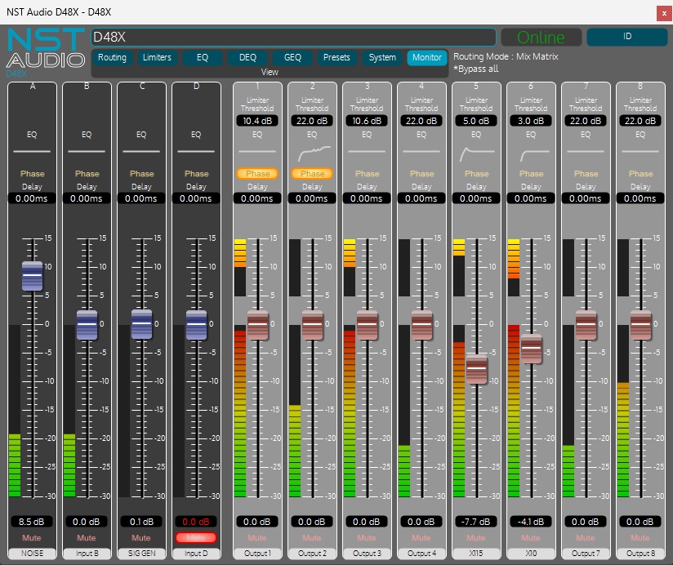The image size is (673, 565).
Task: Click the NOISE channel name label
Action: pyautogui.click(x=32, y=554)
